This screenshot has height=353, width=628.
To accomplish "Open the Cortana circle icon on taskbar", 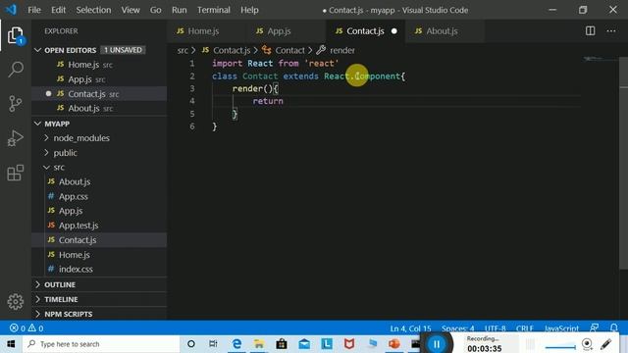I will tap(191, 344).
